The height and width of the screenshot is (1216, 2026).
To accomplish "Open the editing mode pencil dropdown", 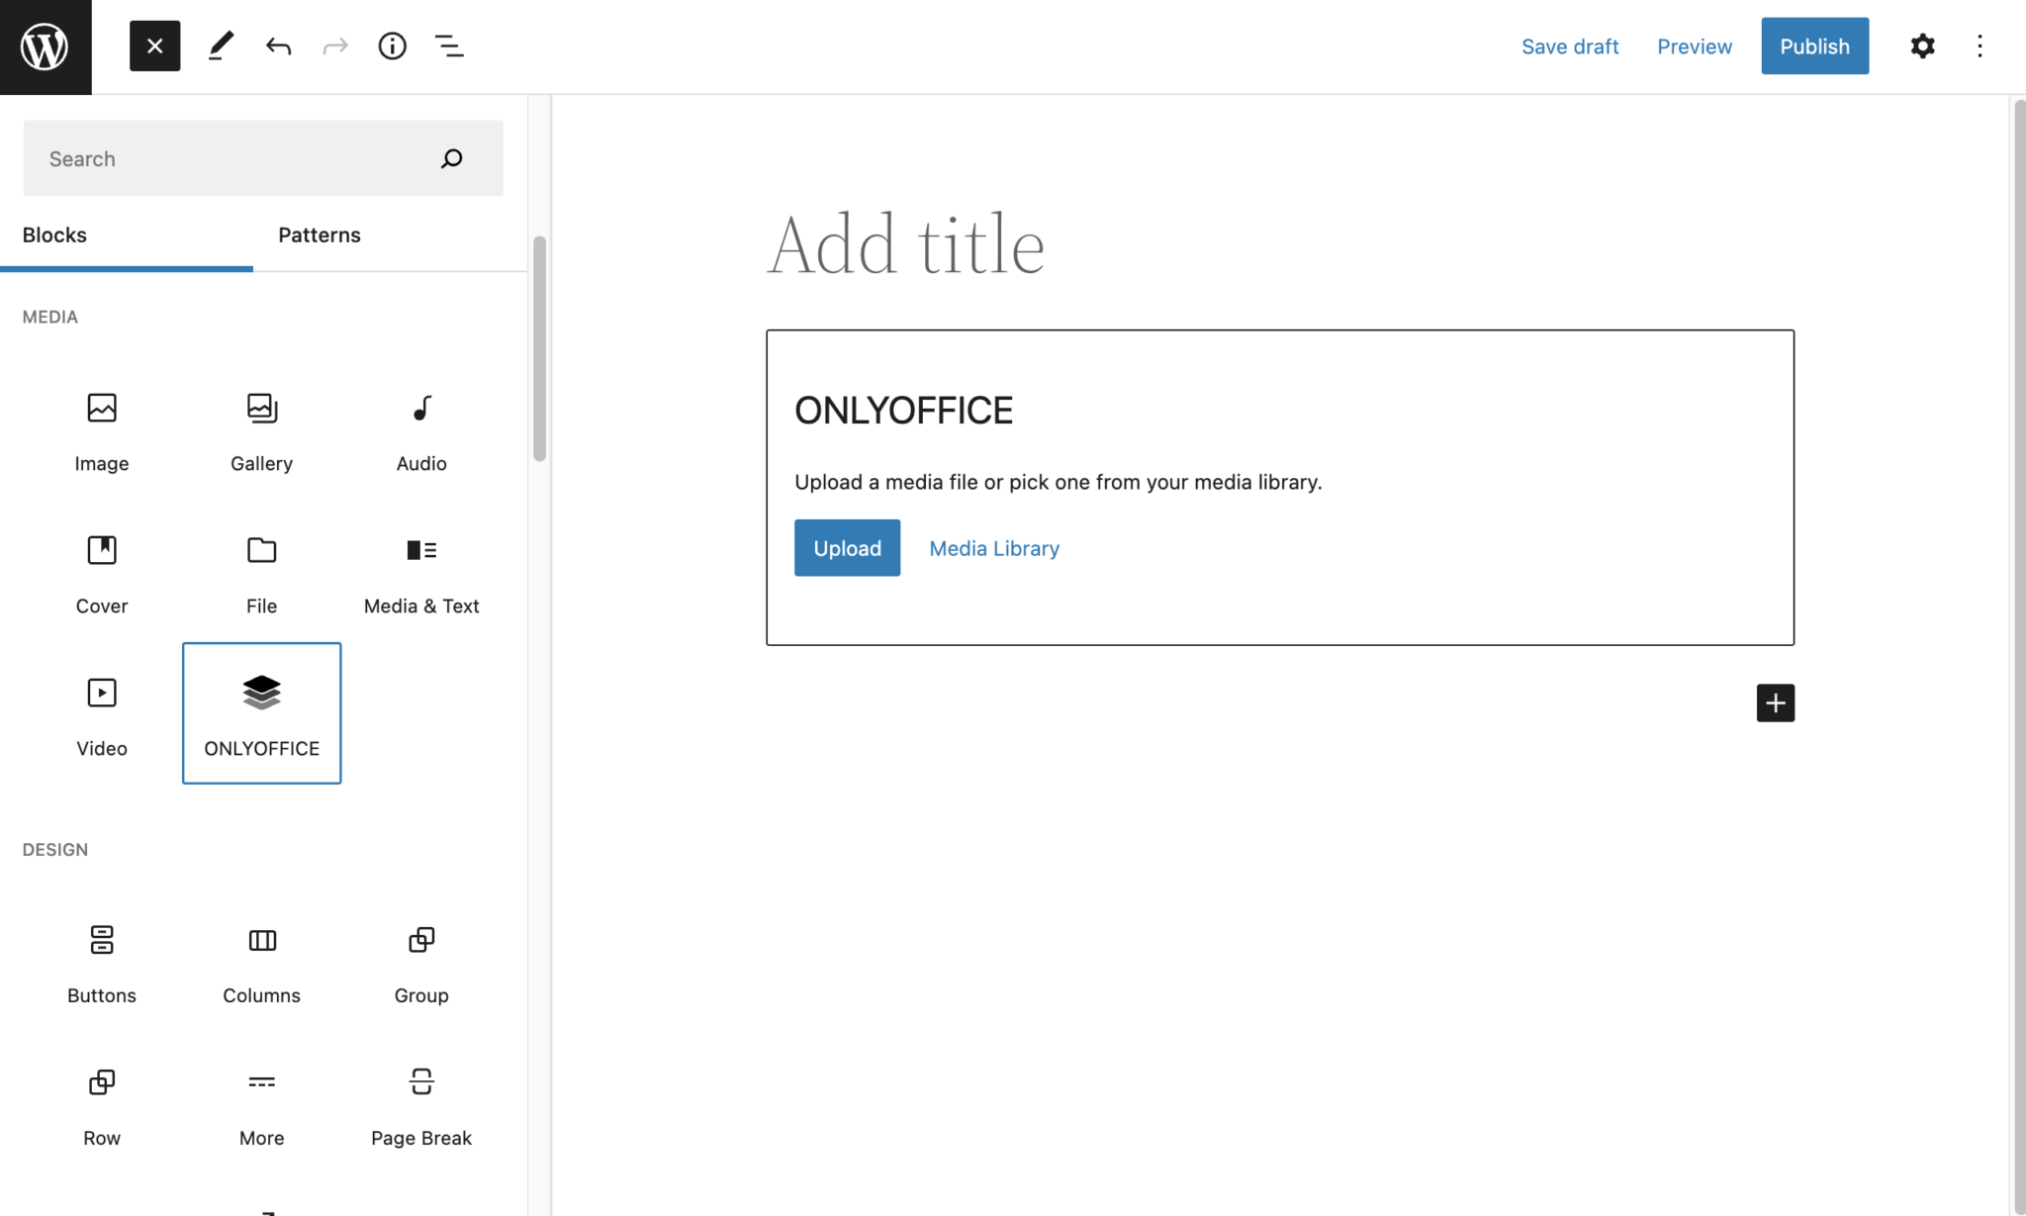I will (x=221, y=46).
